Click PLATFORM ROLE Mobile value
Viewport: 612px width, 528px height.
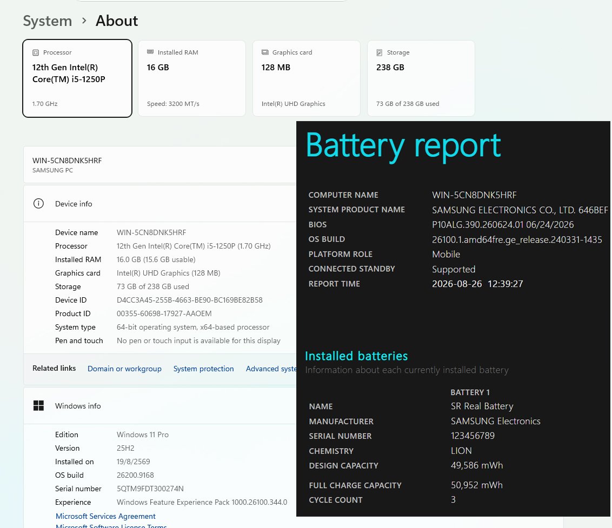(446, 254)
